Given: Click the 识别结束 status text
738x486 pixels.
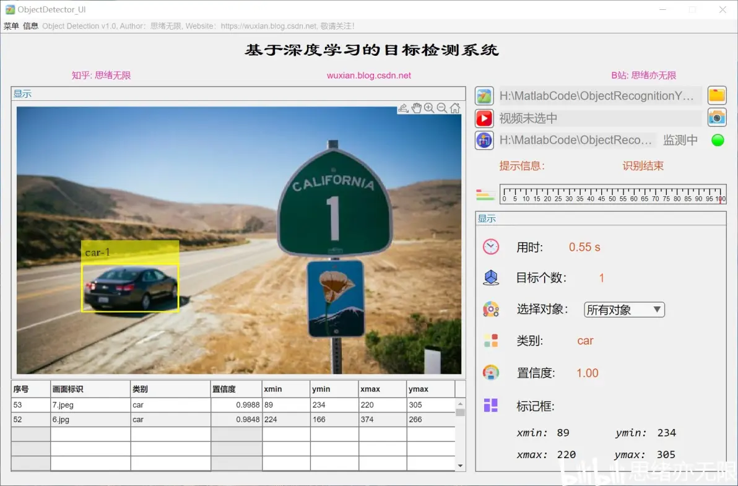Looking at the screenshot, I should point(643,165).
